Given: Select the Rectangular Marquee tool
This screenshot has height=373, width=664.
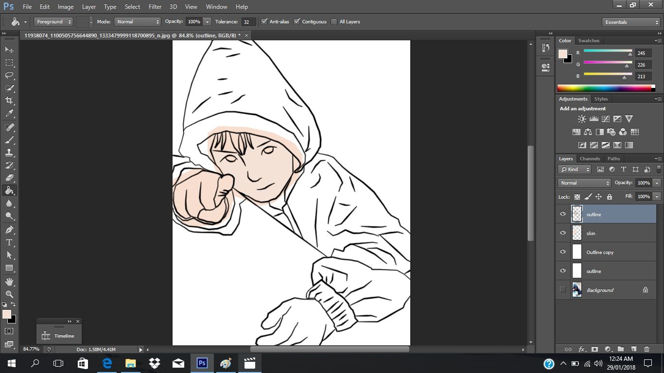Looking at the screenshot, I should [9, 63].
